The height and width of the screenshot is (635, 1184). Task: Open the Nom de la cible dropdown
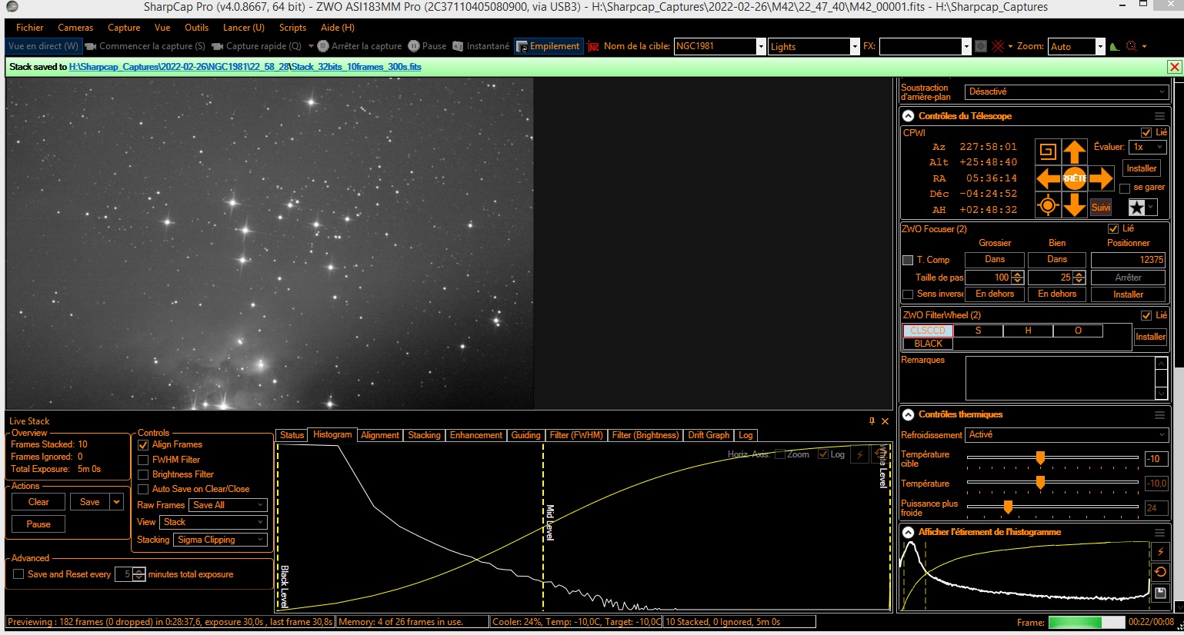click(761, 46)
